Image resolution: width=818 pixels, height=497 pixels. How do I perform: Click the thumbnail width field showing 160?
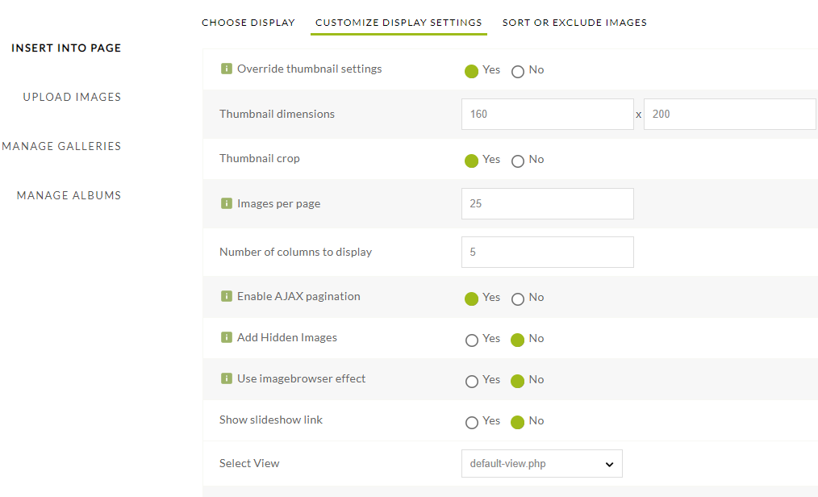click(x=547, y=115)
